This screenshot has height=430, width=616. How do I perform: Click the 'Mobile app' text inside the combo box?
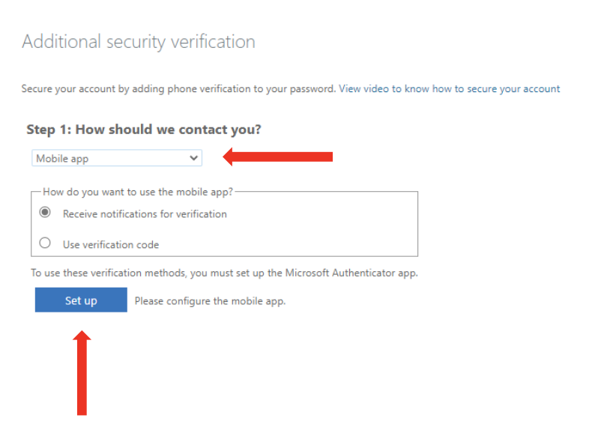click(x=62, y=159)
